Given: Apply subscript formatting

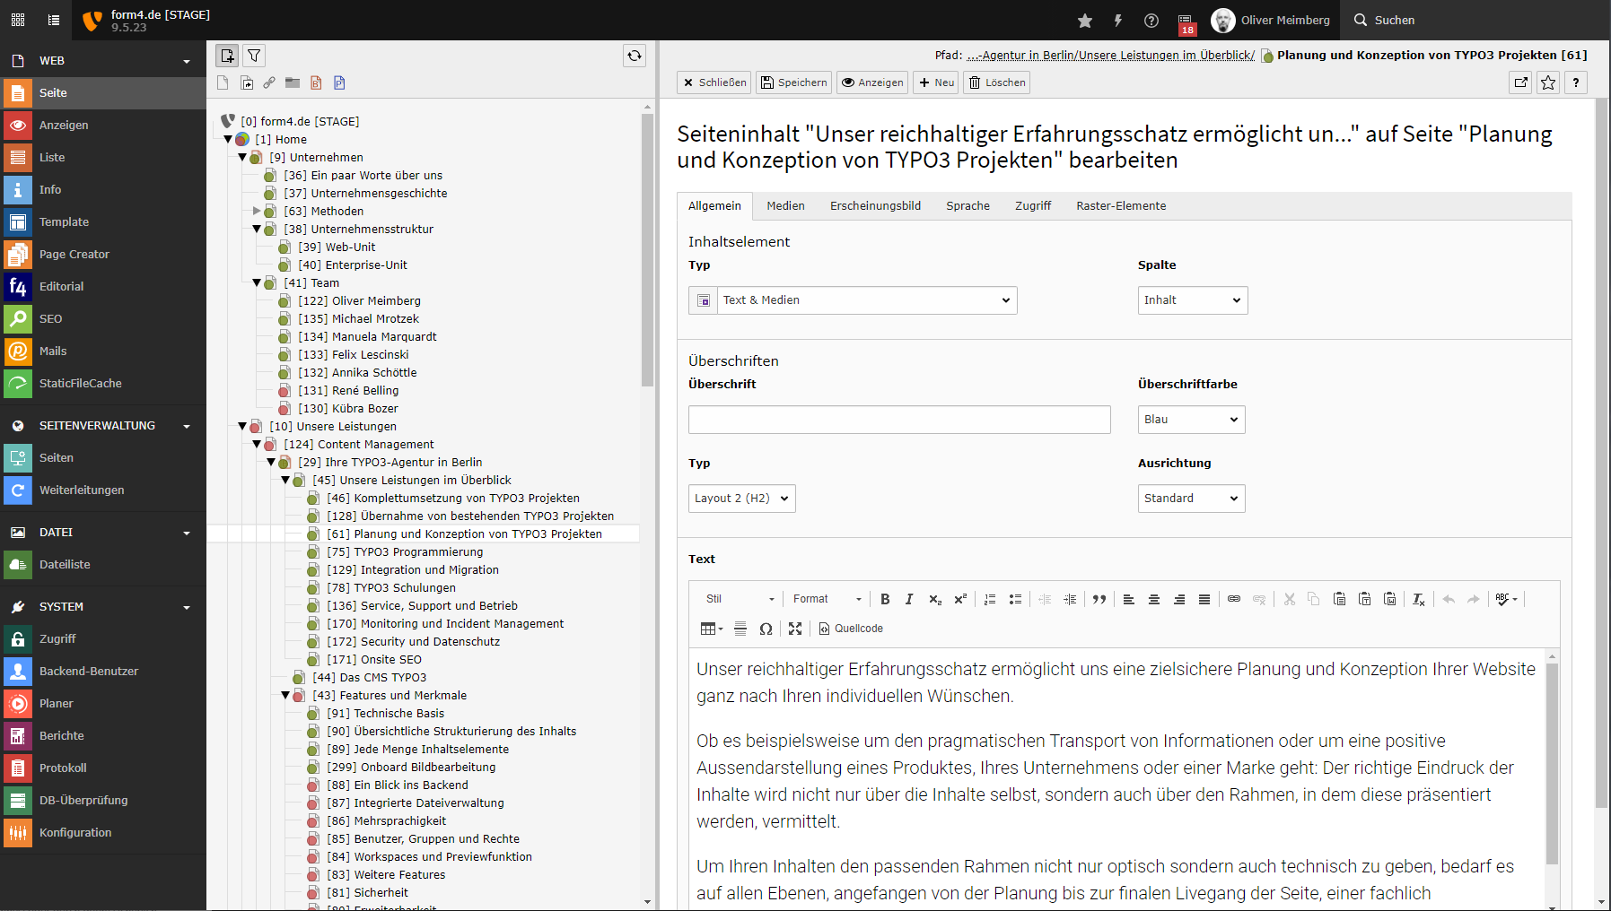Looking at the screenshot, I should tap(935, 599).
